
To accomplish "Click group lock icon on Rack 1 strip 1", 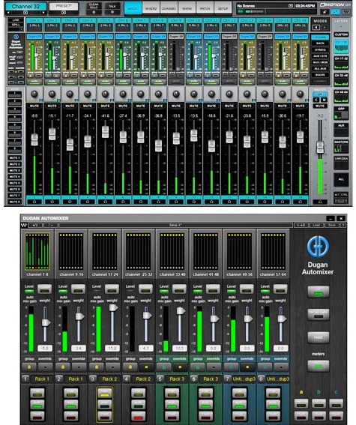I will pyautogui.click(x=29, y=367).
